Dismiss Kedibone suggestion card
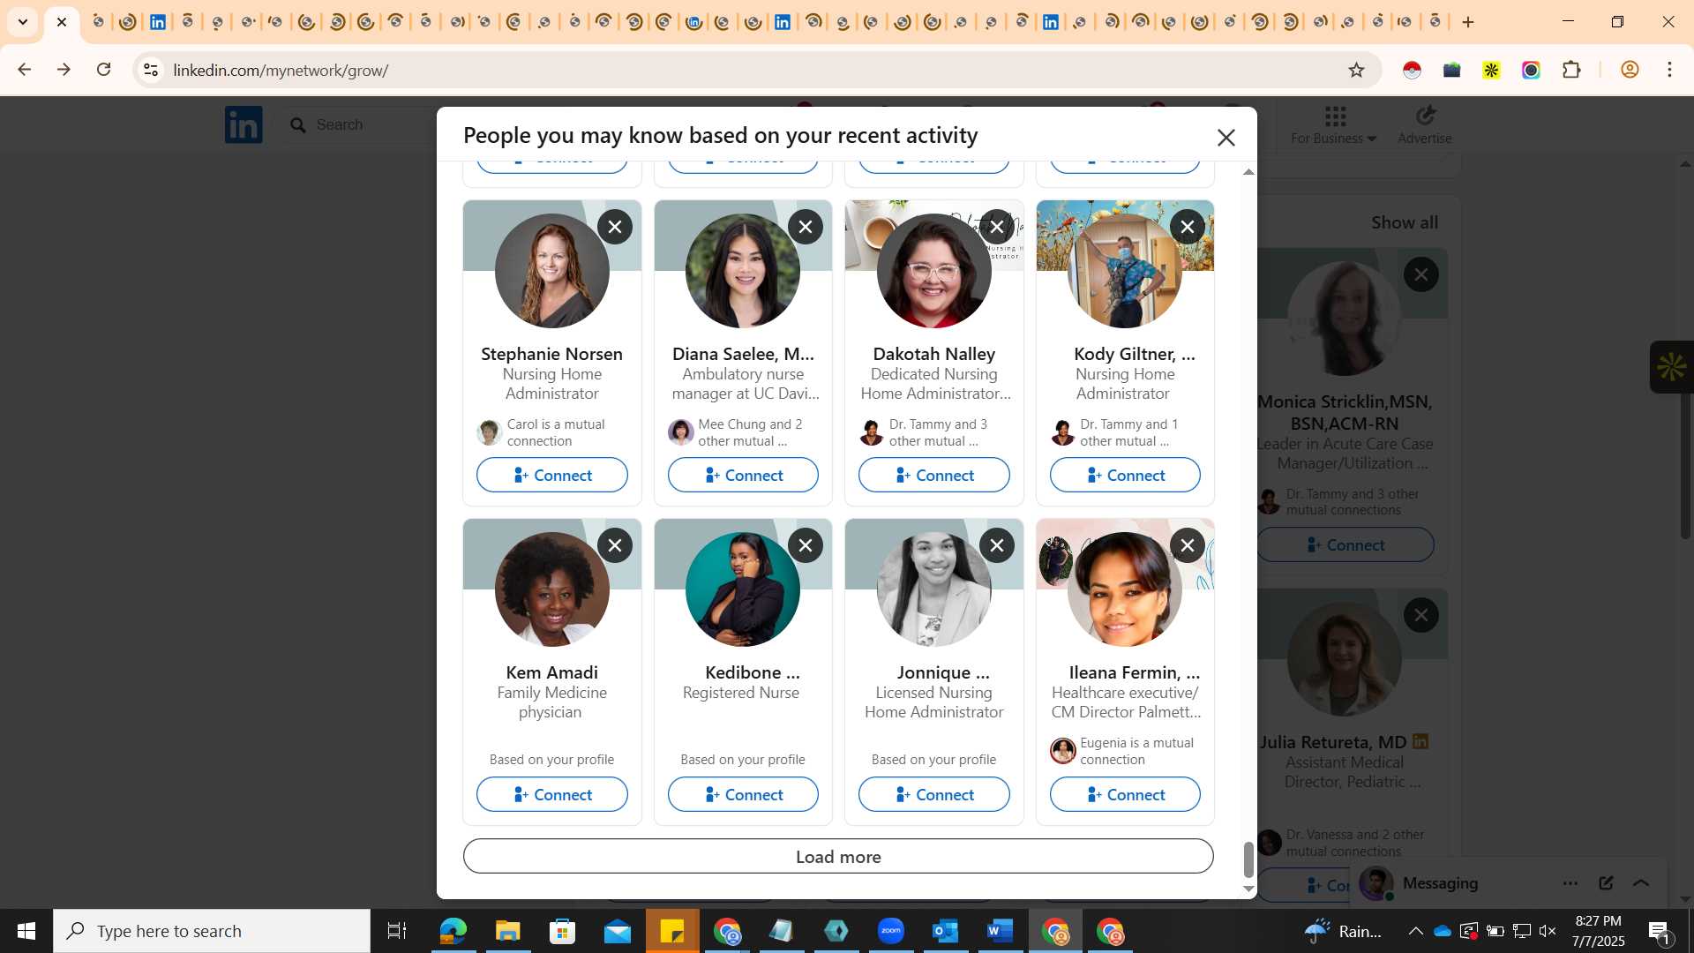 (806, 545)
